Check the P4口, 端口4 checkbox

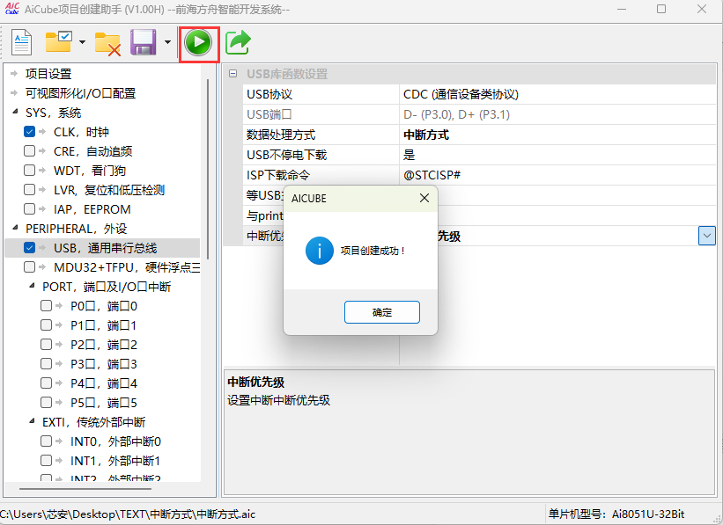pos(46,383)
